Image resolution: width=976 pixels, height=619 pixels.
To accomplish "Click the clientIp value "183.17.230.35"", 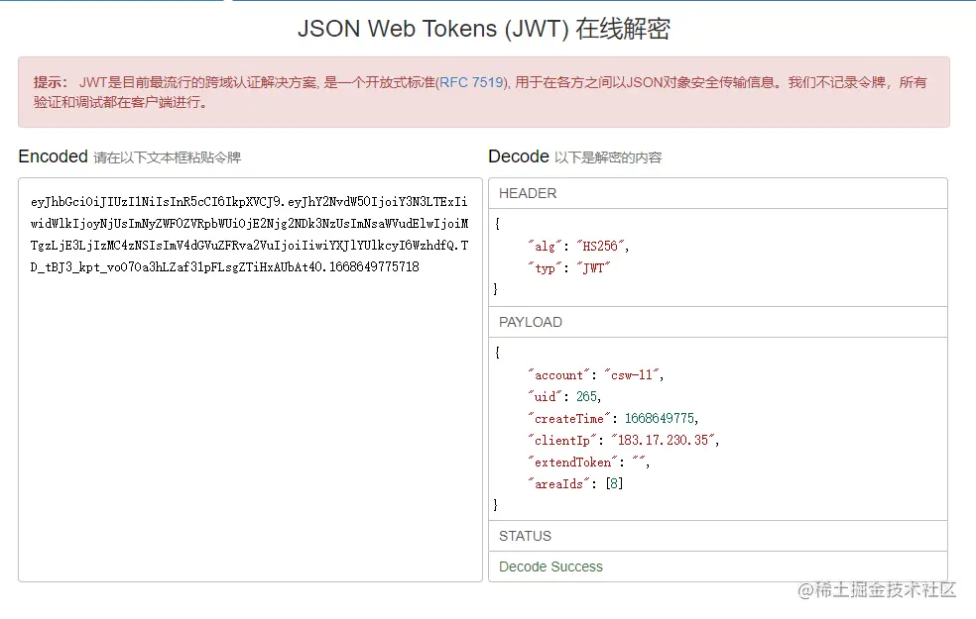I will [x=664, y=440].
